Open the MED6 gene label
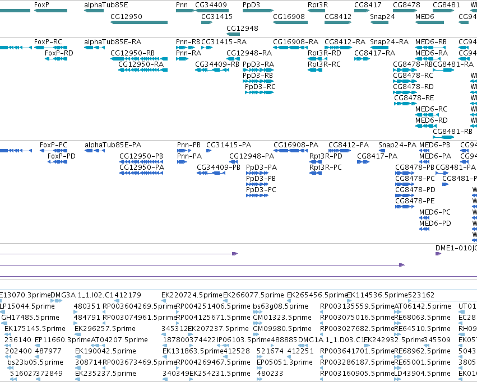This screenshot has height=382, width=477. click(x=425, y=16)
